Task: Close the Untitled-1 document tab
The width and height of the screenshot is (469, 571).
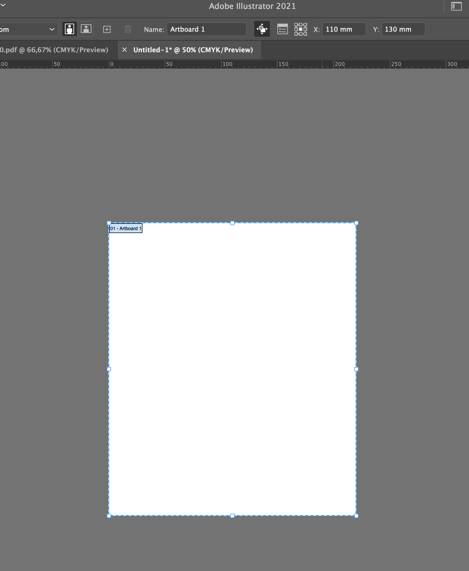Action: pyautogui.click(x=125, y=50)
